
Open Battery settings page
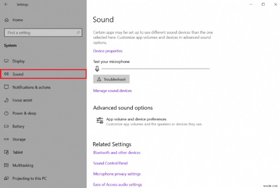click(43, 126)
